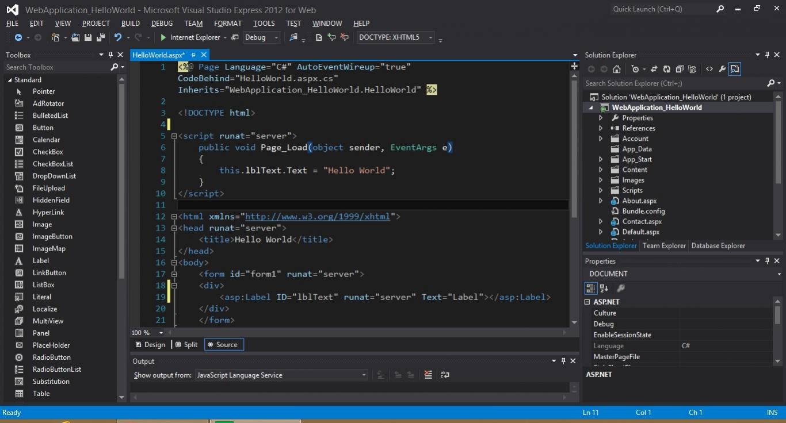Toggle Categorized view in Properties panel

click(590, 288)
